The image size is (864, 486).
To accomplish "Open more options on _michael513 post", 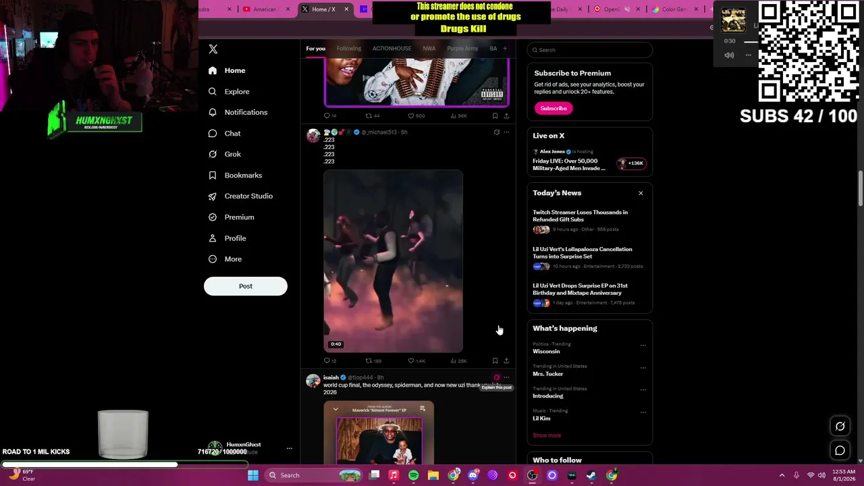I will 506,132.
